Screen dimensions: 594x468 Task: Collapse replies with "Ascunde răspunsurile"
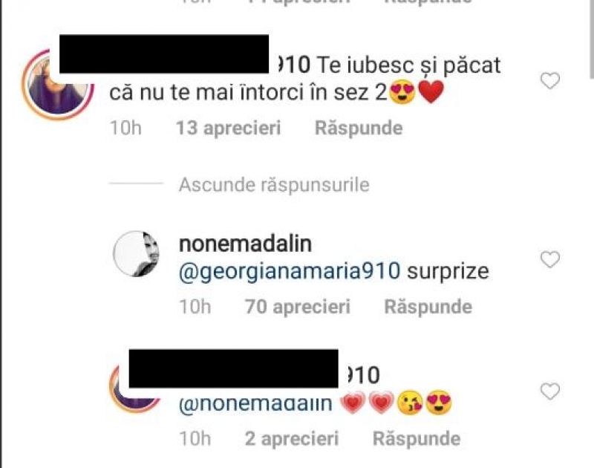coord(274,184)
